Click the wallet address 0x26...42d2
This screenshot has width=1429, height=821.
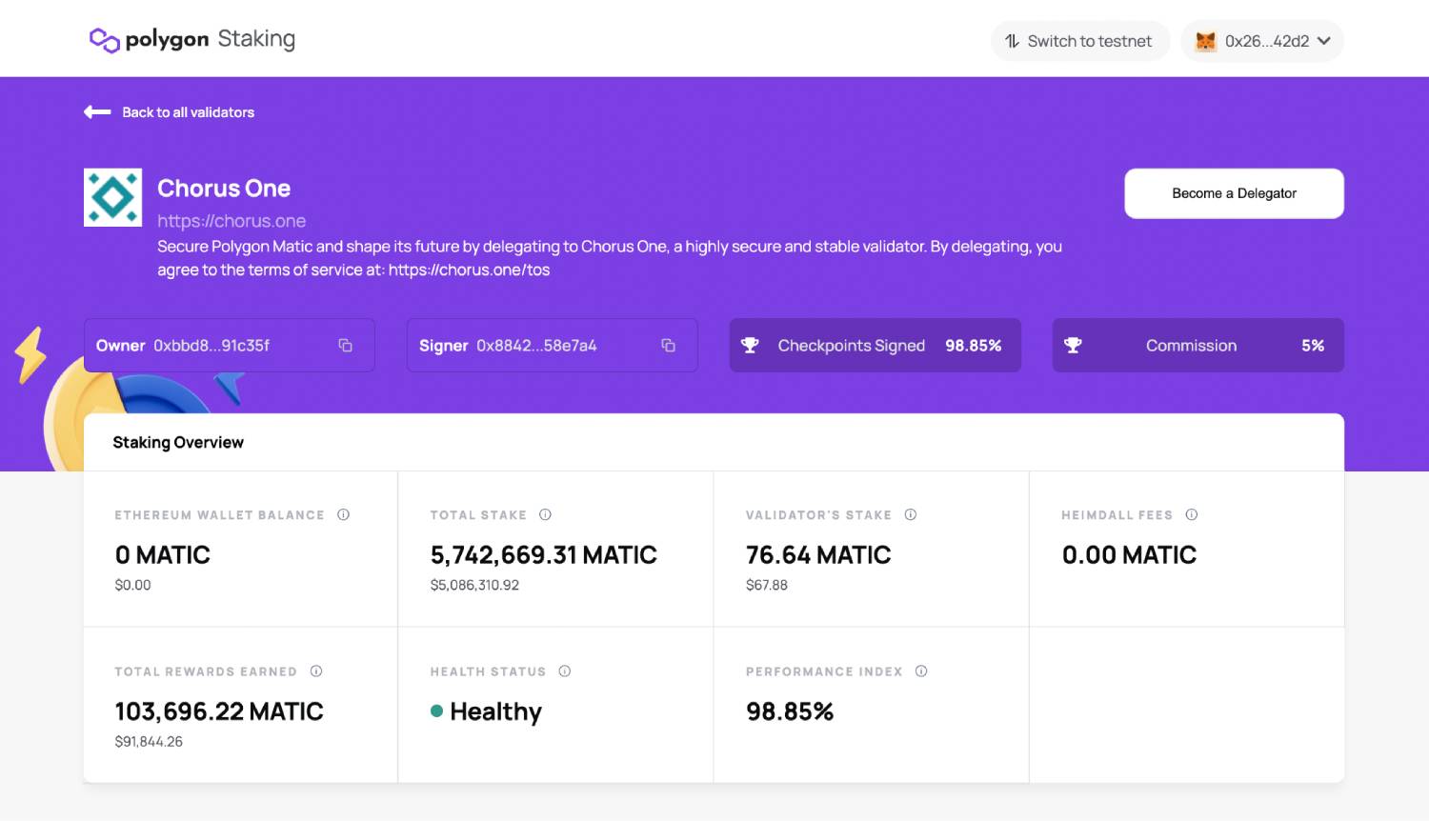point(1267,41)
